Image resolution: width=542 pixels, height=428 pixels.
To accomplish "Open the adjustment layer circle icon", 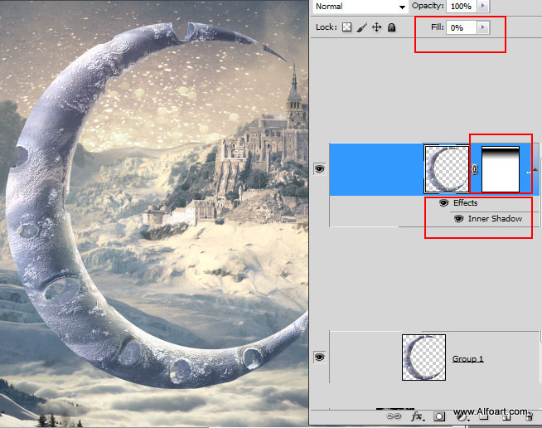I will pos(462,417).
